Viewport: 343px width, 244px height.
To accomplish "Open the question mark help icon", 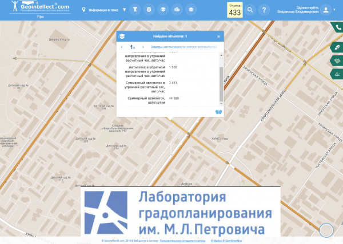I will coord(264,10).
